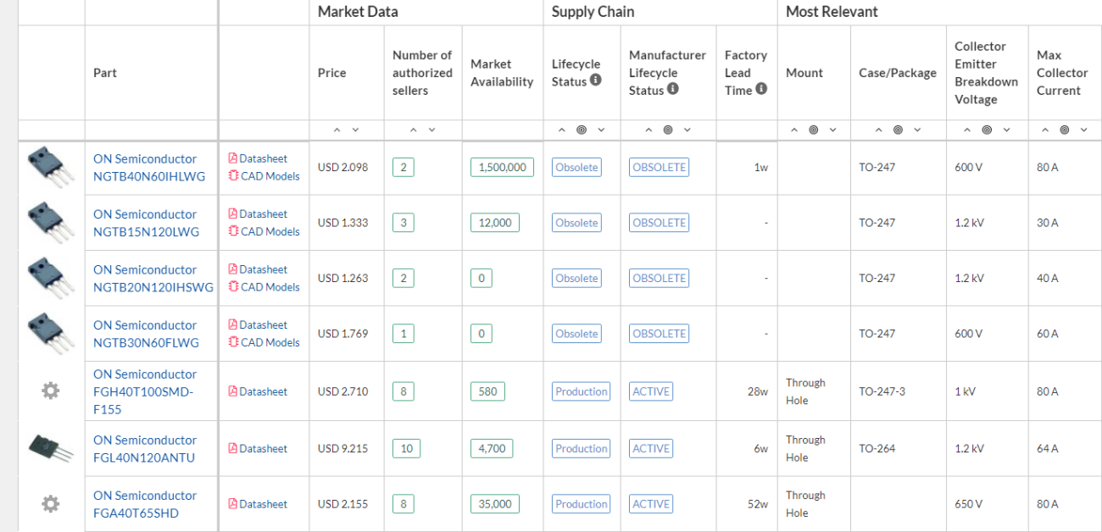Image resolution: width=1102 pixels, height=532 pixels.
Task: Sort Breakdown Voltage ascending with up arrow
Action: click(968, 130)
